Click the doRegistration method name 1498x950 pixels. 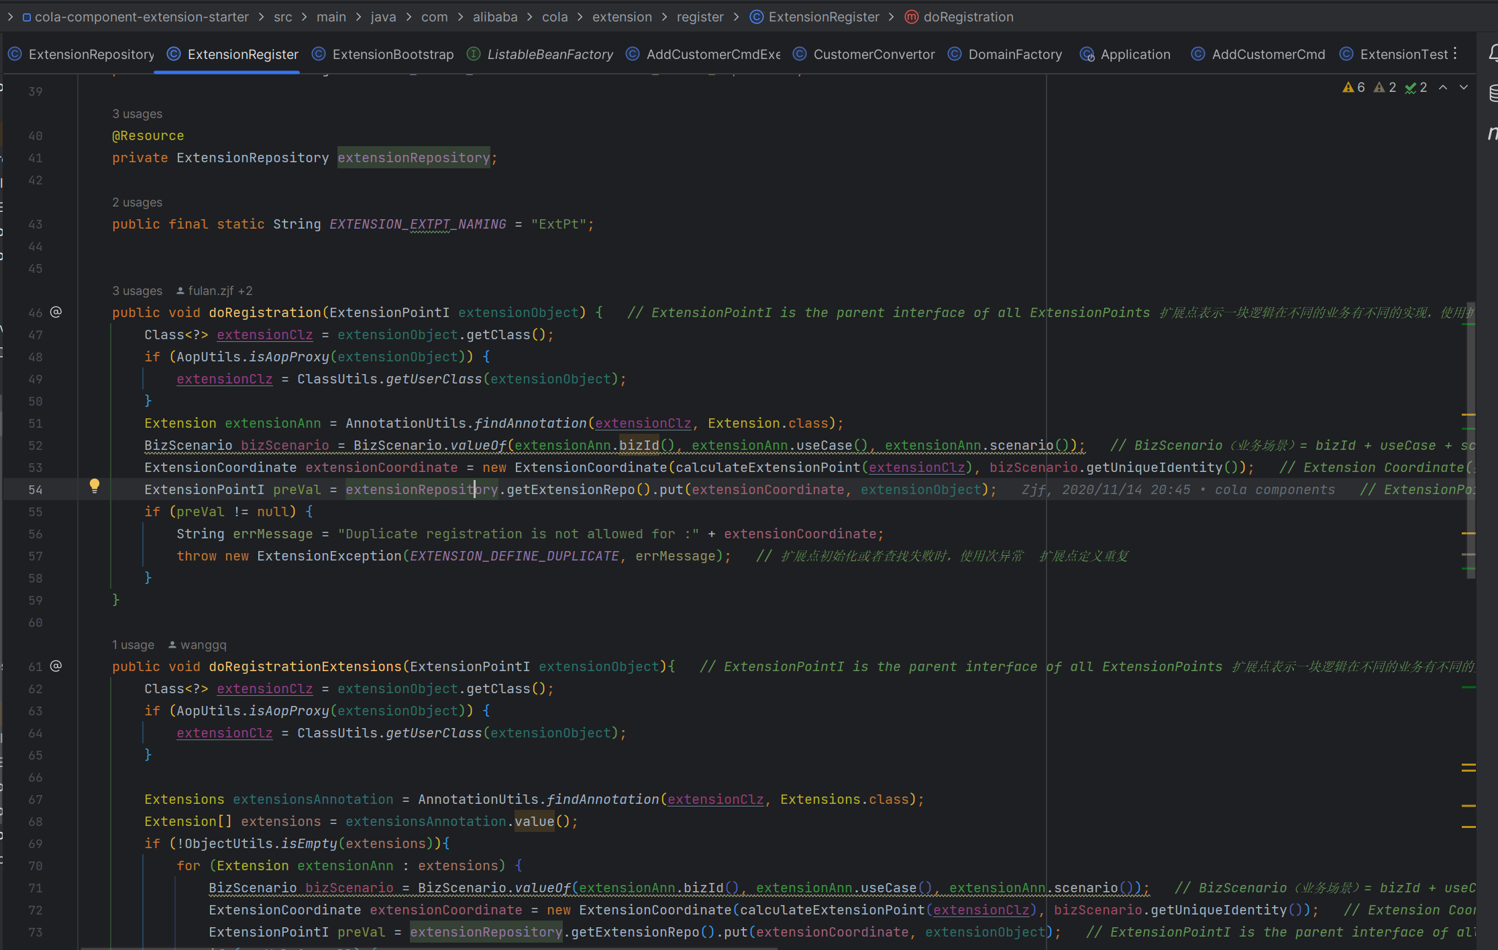click(x=265, y=312)
